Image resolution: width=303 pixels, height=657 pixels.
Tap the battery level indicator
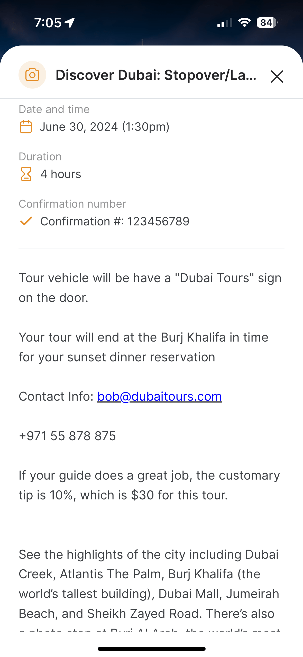pyautogui.click(x=267, y=23)
